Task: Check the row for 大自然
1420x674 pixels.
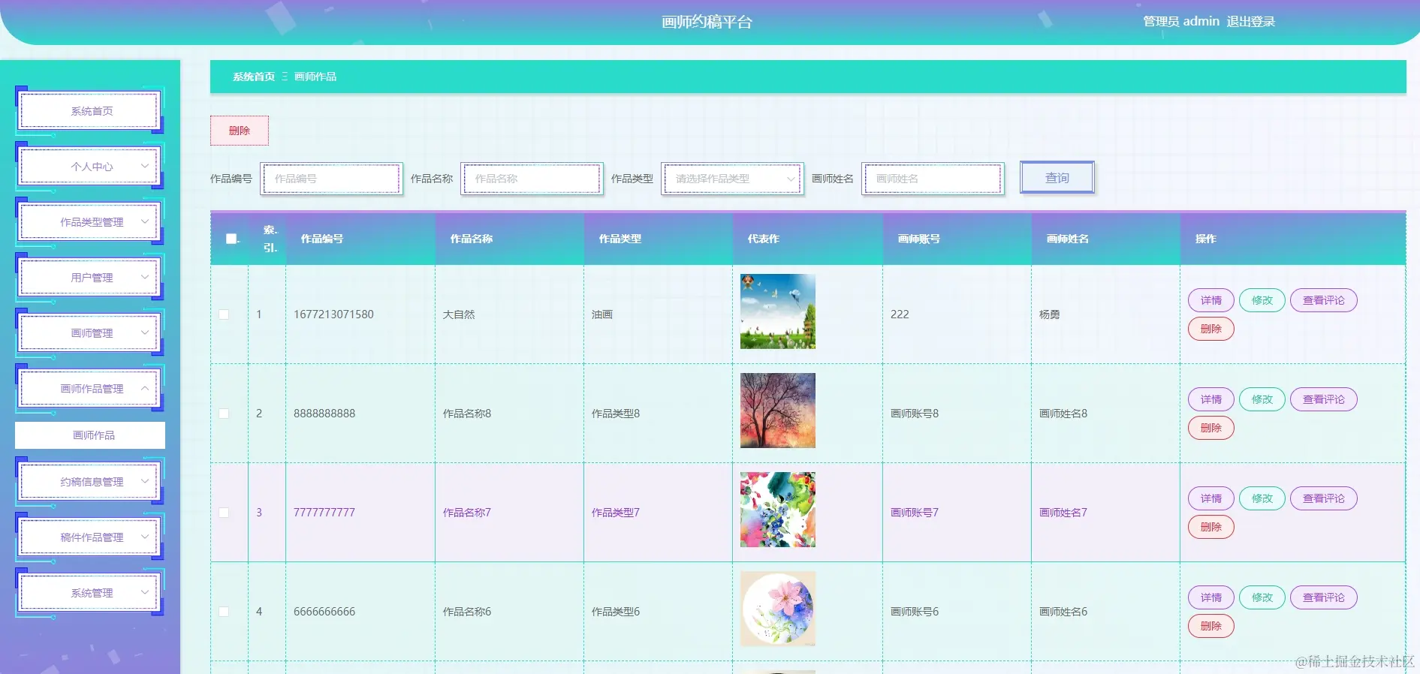Action: (224, 314)
